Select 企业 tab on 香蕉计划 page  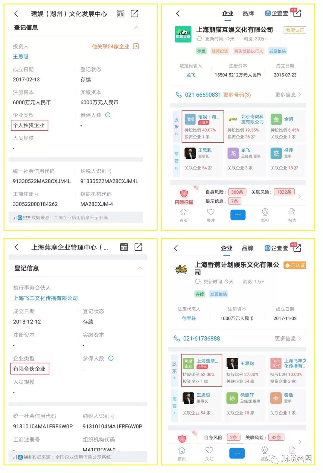pos(226,248)
